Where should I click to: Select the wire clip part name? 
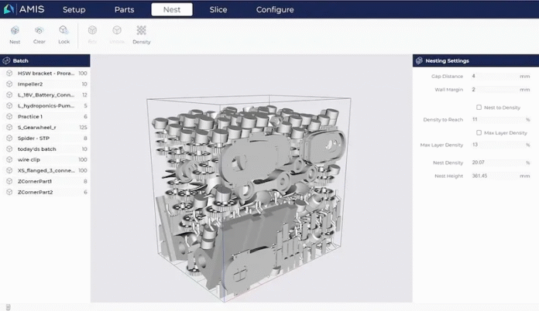tap(29, 159)
